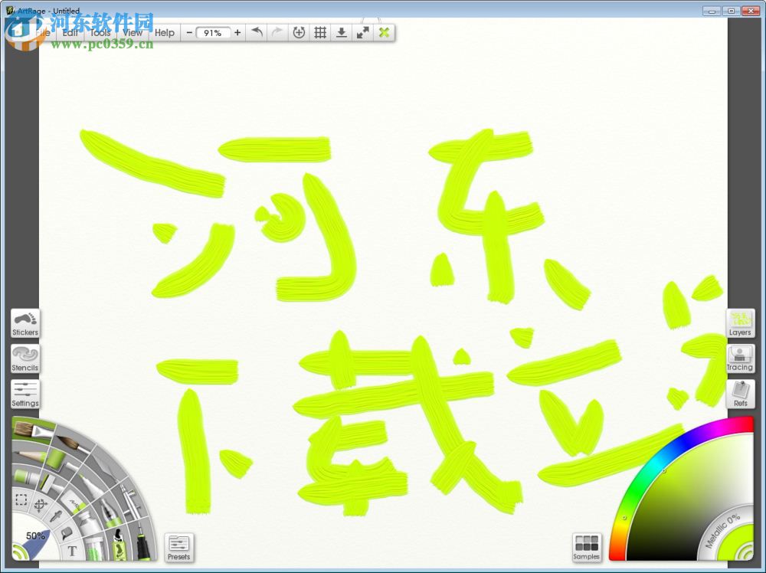The width and height of the screenshot is (766, 573).
Task: Open the Layers panel
Action: coord(740,323)
